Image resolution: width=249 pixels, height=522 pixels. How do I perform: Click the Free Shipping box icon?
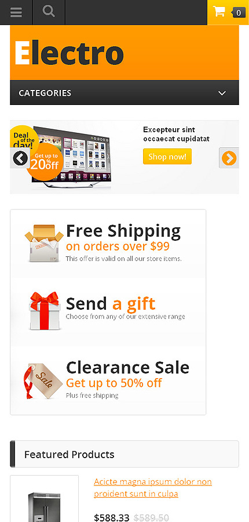click(x=44, y=244)
